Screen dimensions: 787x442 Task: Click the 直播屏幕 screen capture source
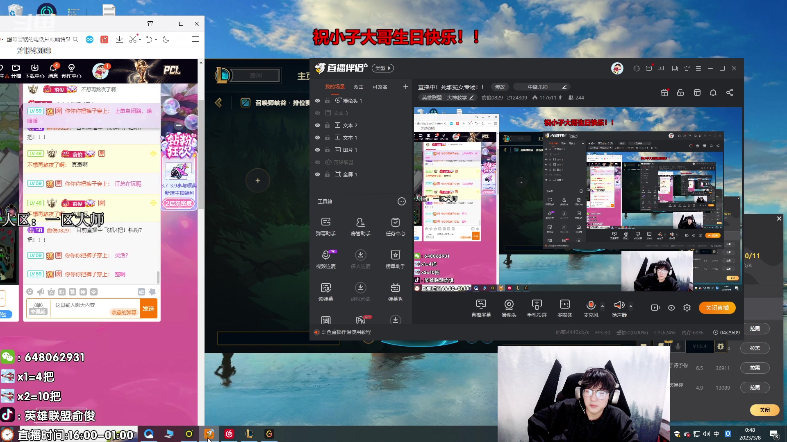coord(481,308)
